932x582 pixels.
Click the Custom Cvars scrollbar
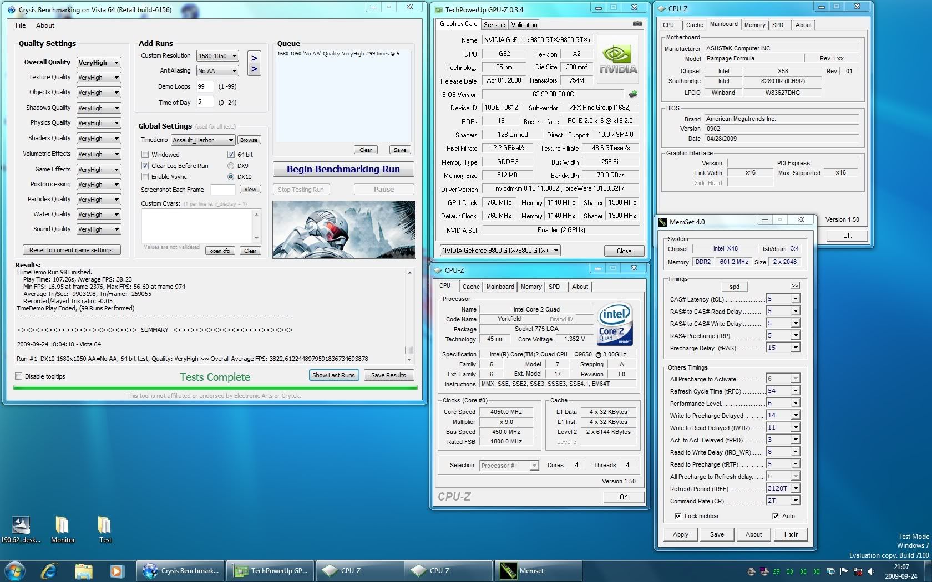click(x=256, y=226)
